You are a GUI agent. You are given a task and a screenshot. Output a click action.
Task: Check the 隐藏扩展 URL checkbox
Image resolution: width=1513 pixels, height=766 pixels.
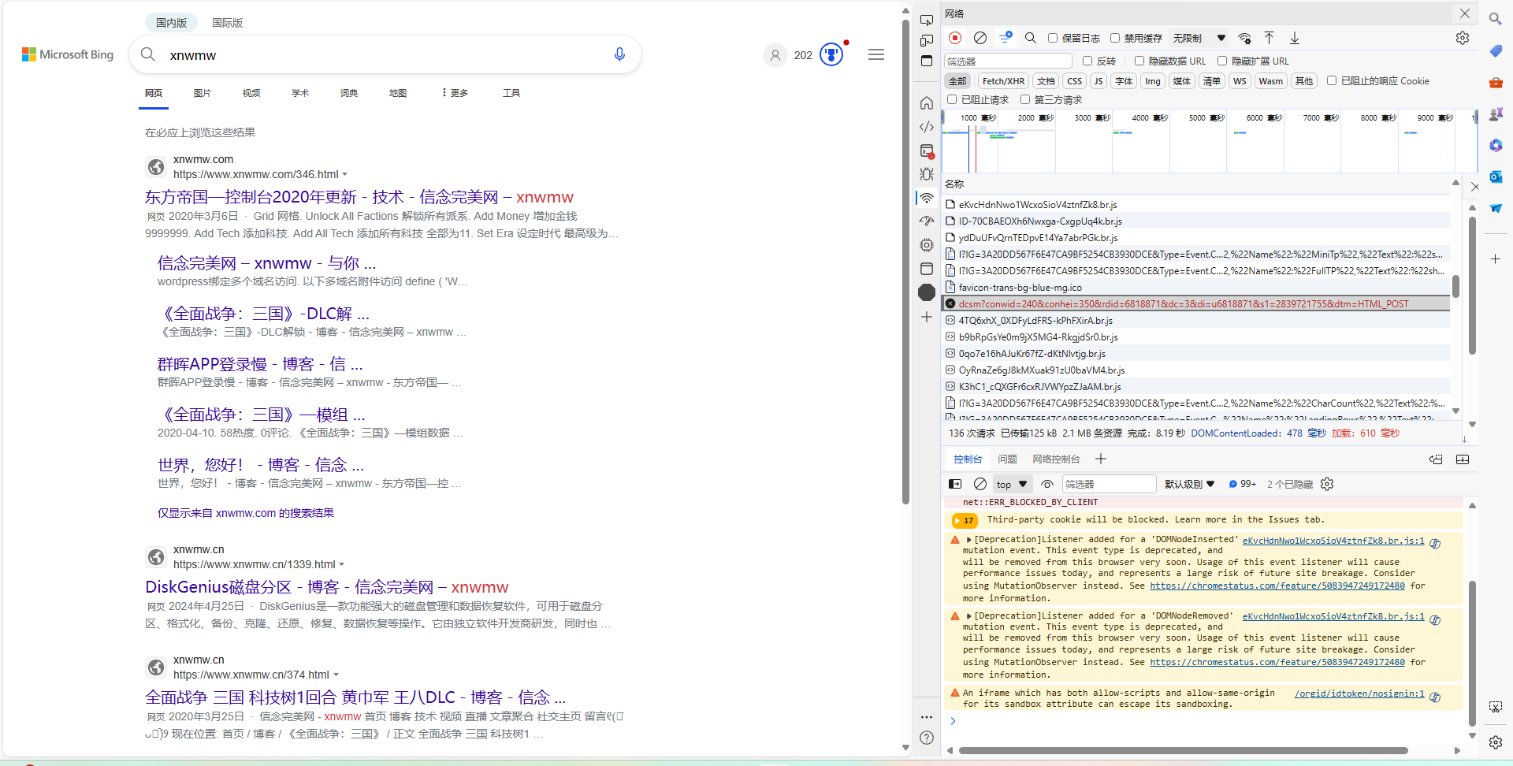click(x=1222, y=61)
